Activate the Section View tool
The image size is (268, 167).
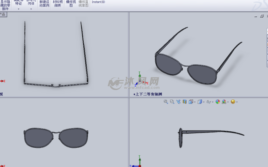pyautogui.click(x=184, y=102)
